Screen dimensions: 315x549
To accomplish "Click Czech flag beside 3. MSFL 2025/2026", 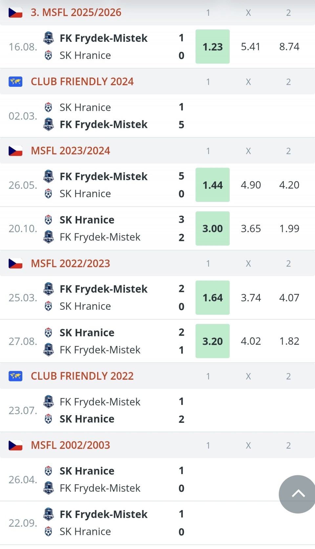I will [15, 12].
